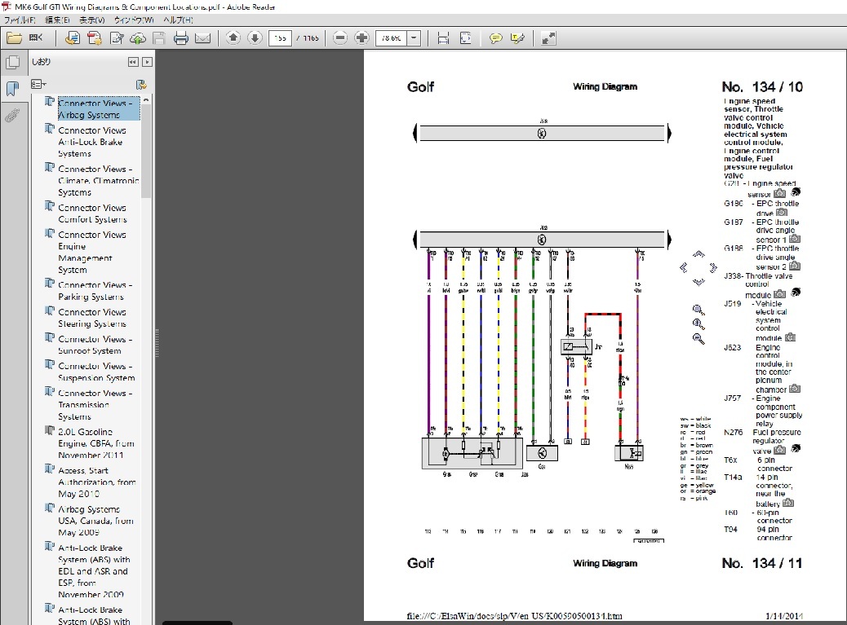Open the zoom level dropdown arrow
The height and width of the screenshot is (625, 847).
[414, 37]
